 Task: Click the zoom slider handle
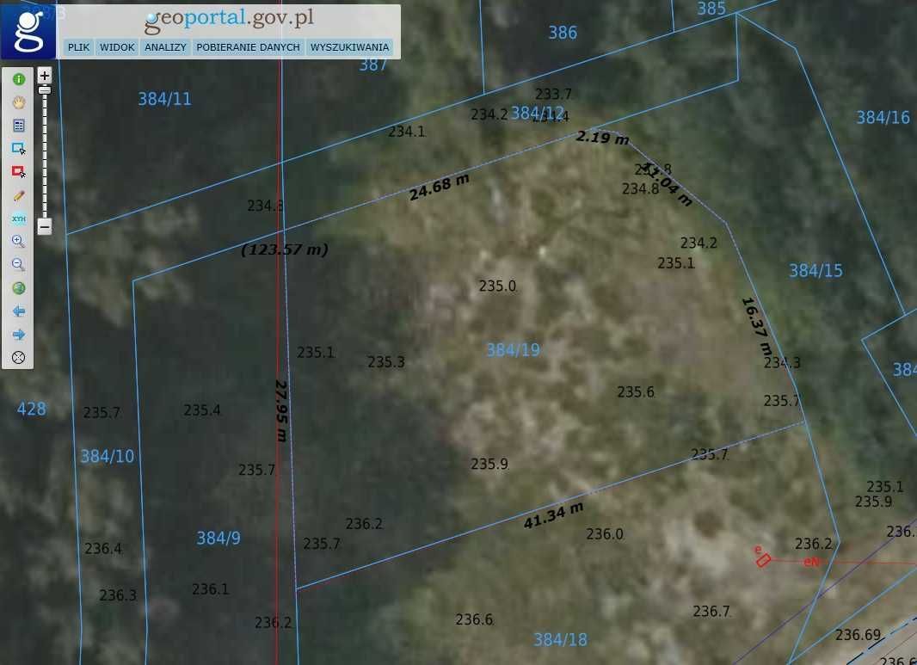[x=45, y=90]
